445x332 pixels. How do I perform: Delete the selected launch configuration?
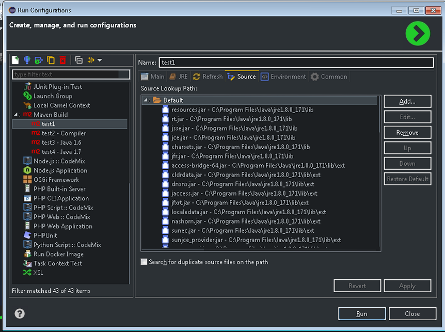pos(62,60)
